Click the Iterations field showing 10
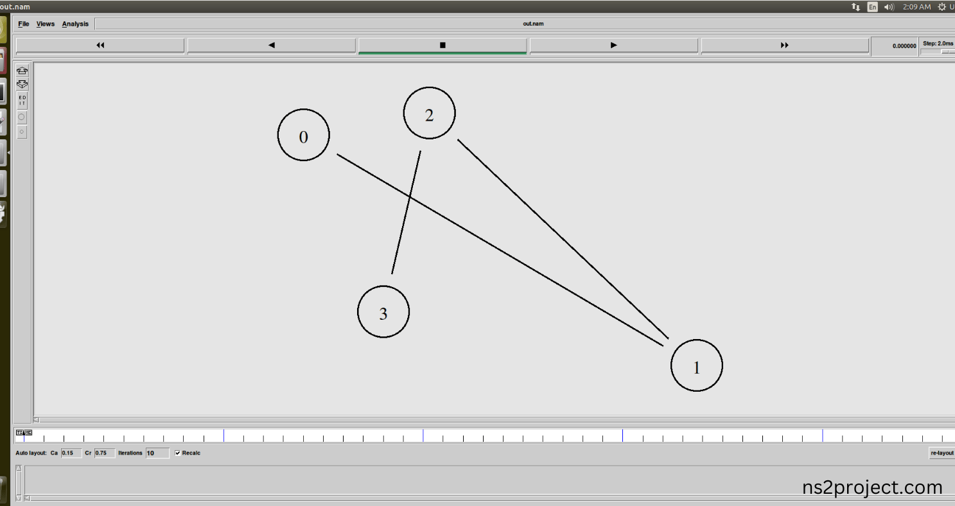The width and height of the screenshot is (955, 506). click(157, 453)
